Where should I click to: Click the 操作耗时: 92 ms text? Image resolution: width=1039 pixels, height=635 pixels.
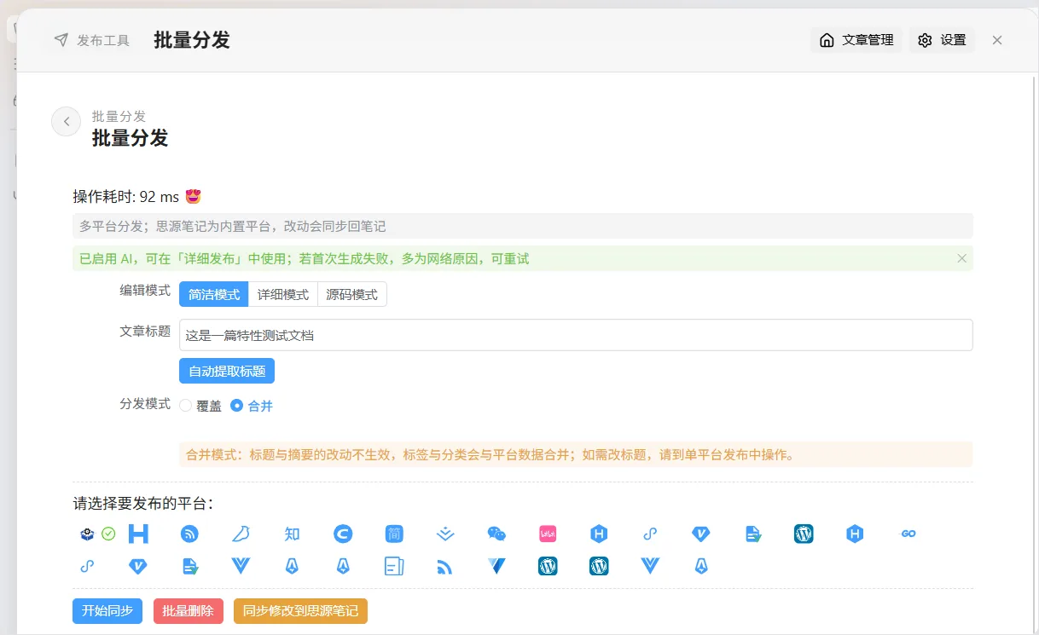pyautogui.click(x=126, y=197)
